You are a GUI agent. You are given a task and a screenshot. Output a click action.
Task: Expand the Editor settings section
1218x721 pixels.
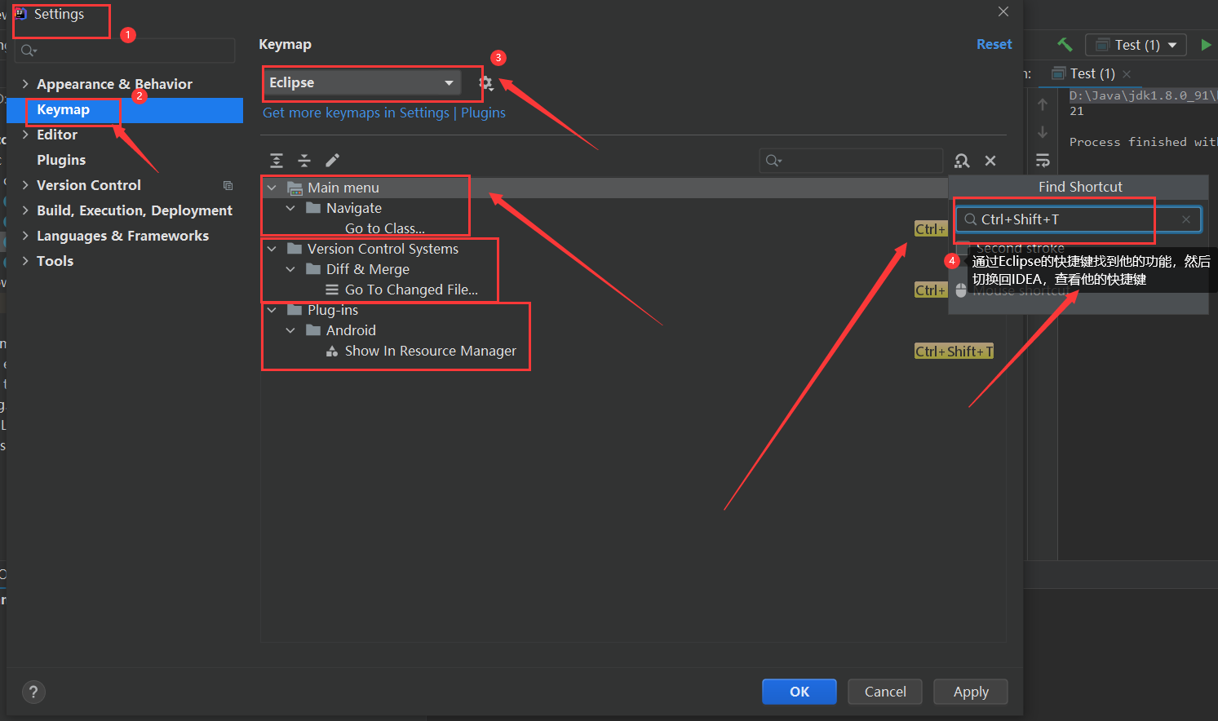[25, 135]
